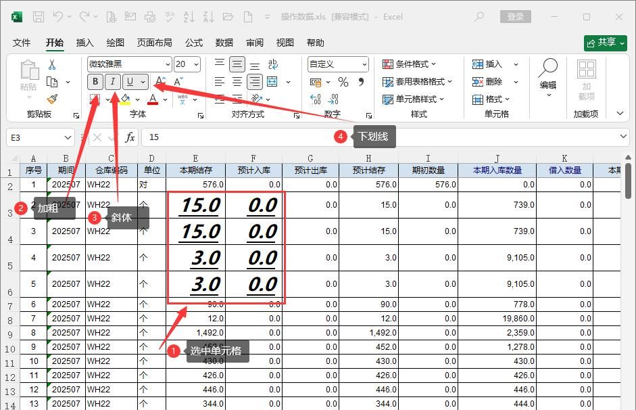Viewport: 636px width, 410px height.
Task: Open the font size dropdown
Action: [x=187, y=64]
